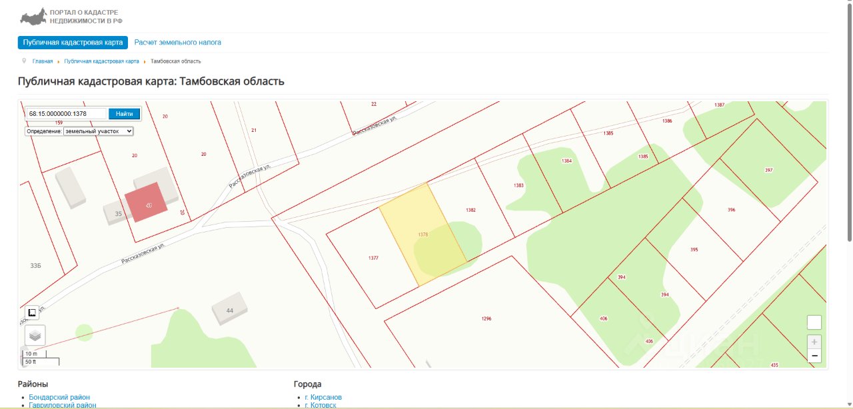Switch to Публичная кадастровая карта tab
Screen dimensions: 853x409
click(x=73, y=43)
